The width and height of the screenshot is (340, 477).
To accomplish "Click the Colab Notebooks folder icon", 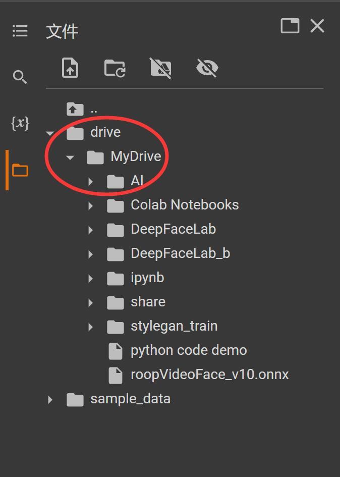I will (x=115, y=206).
